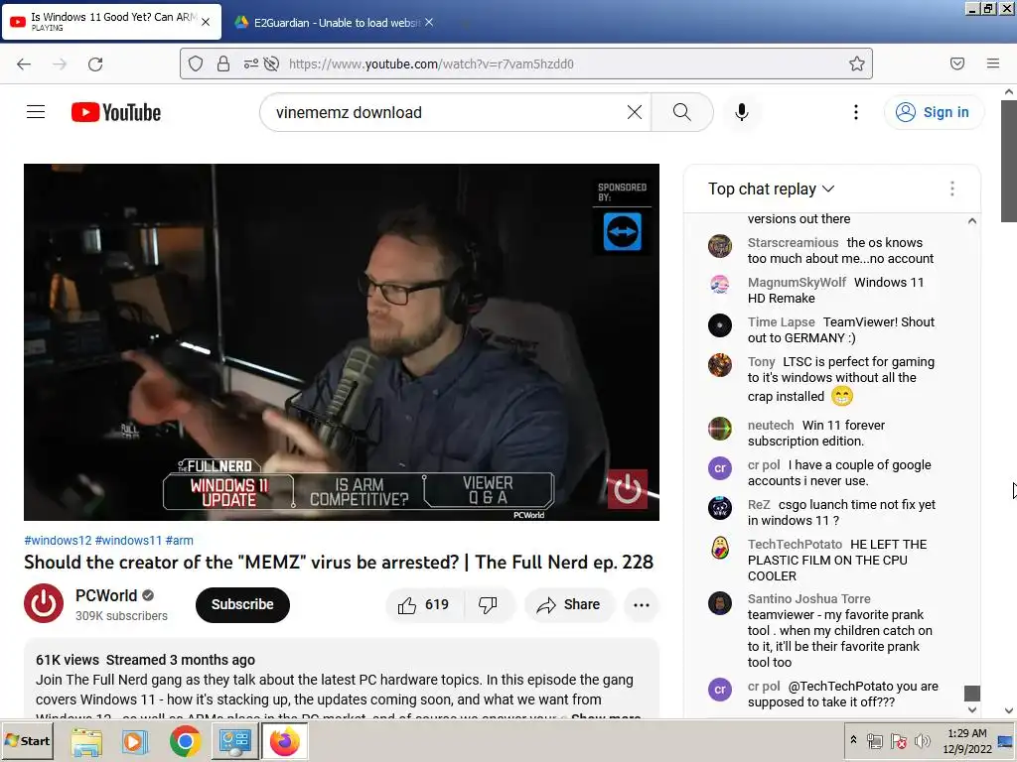Click Starscreamious chat username

click(x=794, y=242)
